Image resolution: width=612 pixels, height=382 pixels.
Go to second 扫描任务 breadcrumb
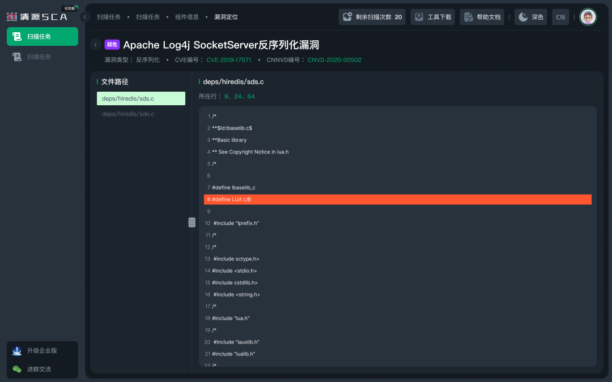(148, 17)
